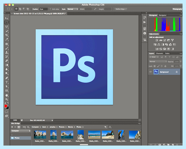Add a Levels adjustment

coord(161,40)
